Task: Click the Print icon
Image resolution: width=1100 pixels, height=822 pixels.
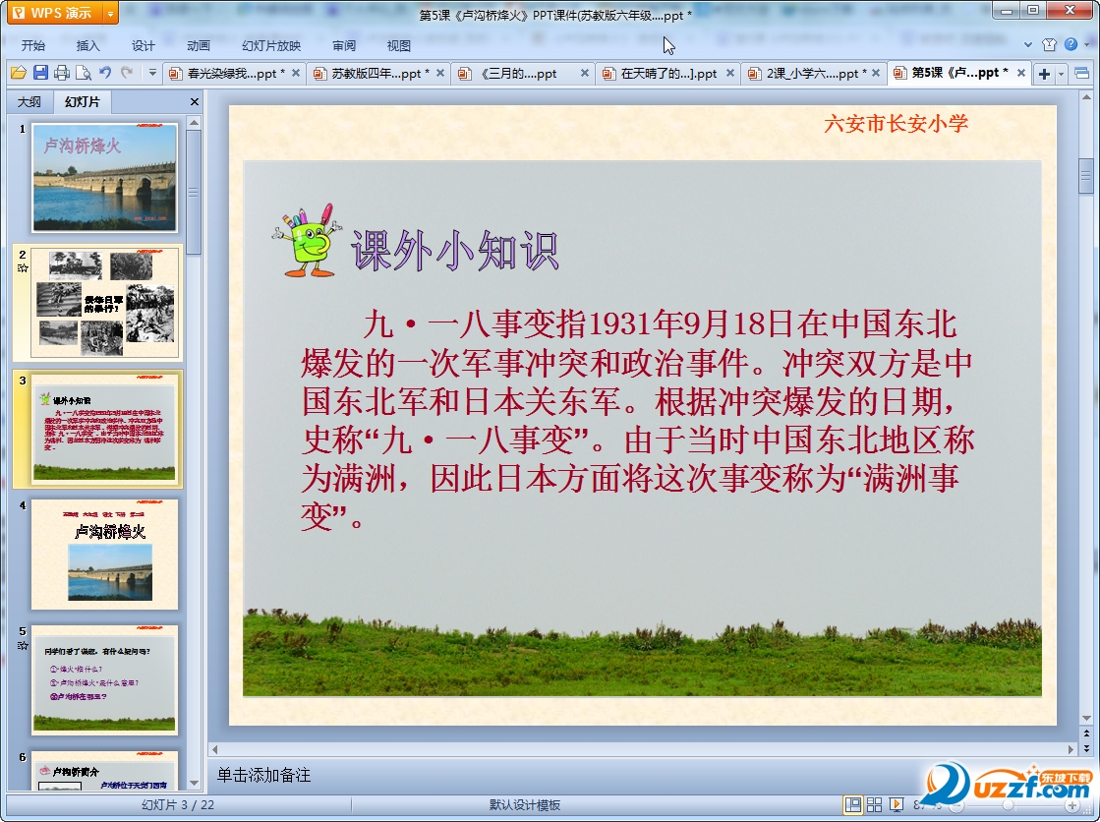Action: (x=63, y=73)
